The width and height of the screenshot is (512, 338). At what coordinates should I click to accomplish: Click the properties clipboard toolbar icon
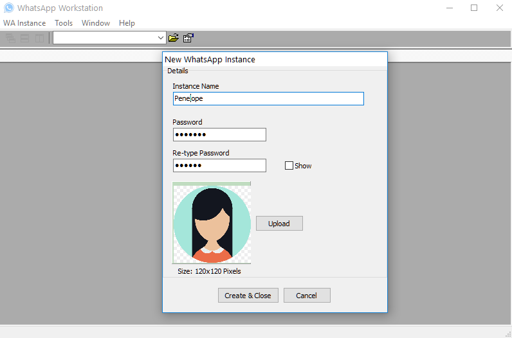188,38
